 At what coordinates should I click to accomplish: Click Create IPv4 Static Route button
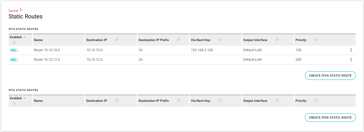pyautogui.click(x=330, y=76)
